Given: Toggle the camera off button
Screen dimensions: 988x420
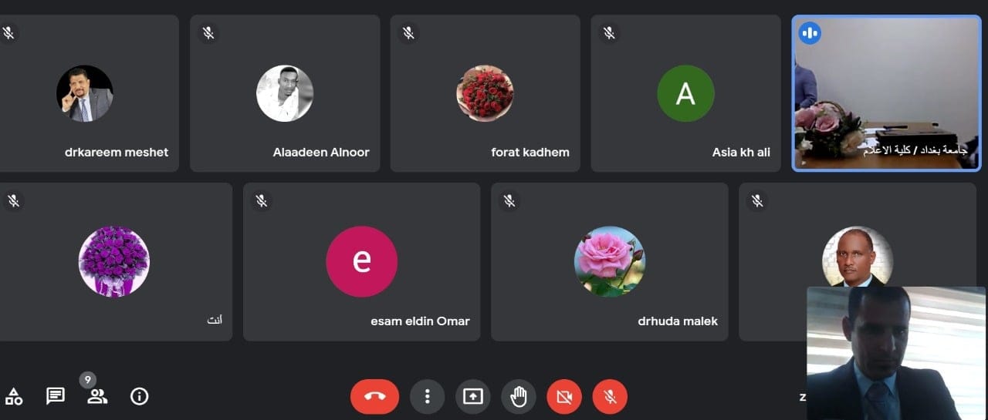Looking at the screenshot, I should pos(564,397).
